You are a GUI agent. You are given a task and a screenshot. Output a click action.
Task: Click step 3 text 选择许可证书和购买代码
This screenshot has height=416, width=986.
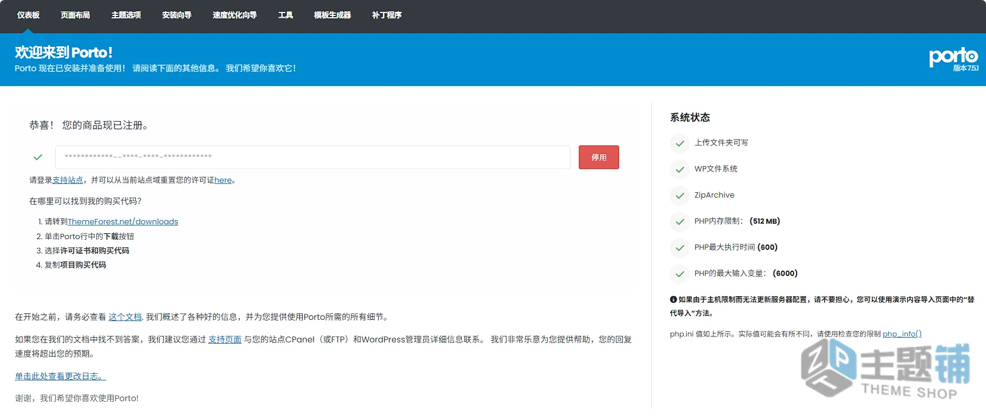87,250
